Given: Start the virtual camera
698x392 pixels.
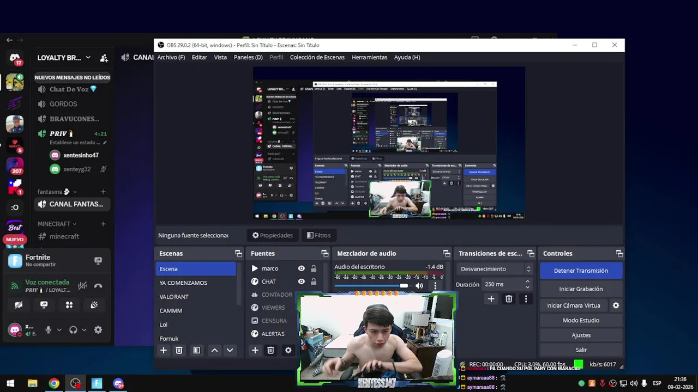Looking at the screenshot, I should coord(573,305).
